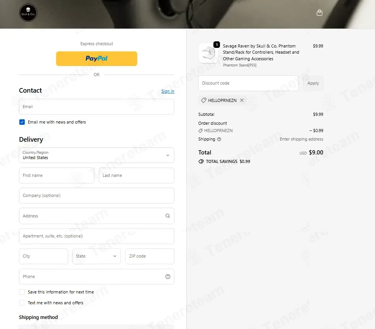Click the Savage Raven product title text
The image size is (375, 329).
pyautogui.click(x=261, y=53)
